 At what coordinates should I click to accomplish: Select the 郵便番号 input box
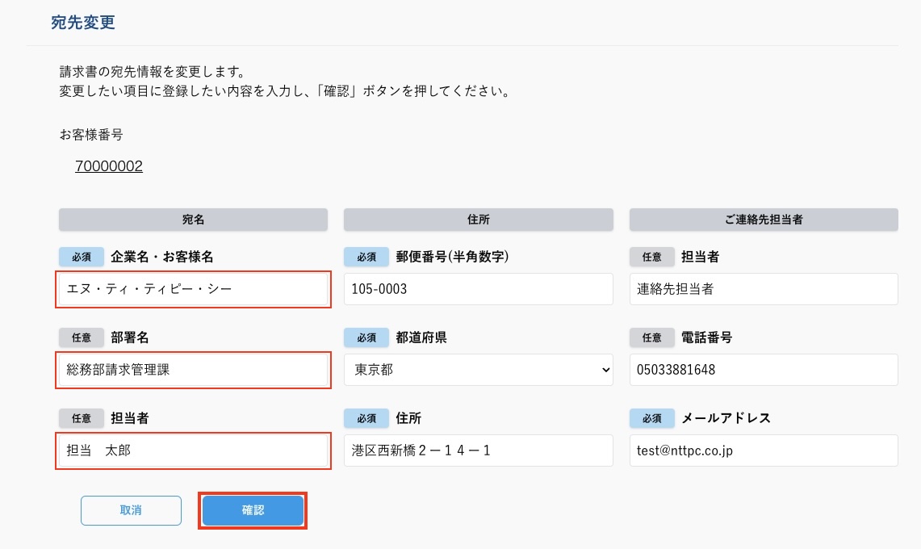point(478,289)
